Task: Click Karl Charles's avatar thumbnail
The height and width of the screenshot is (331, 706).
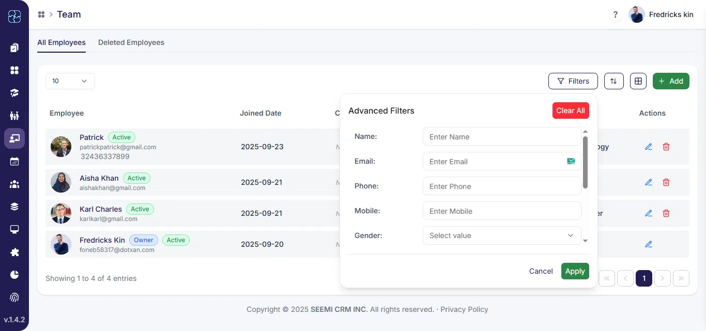Action: (61, 213)
